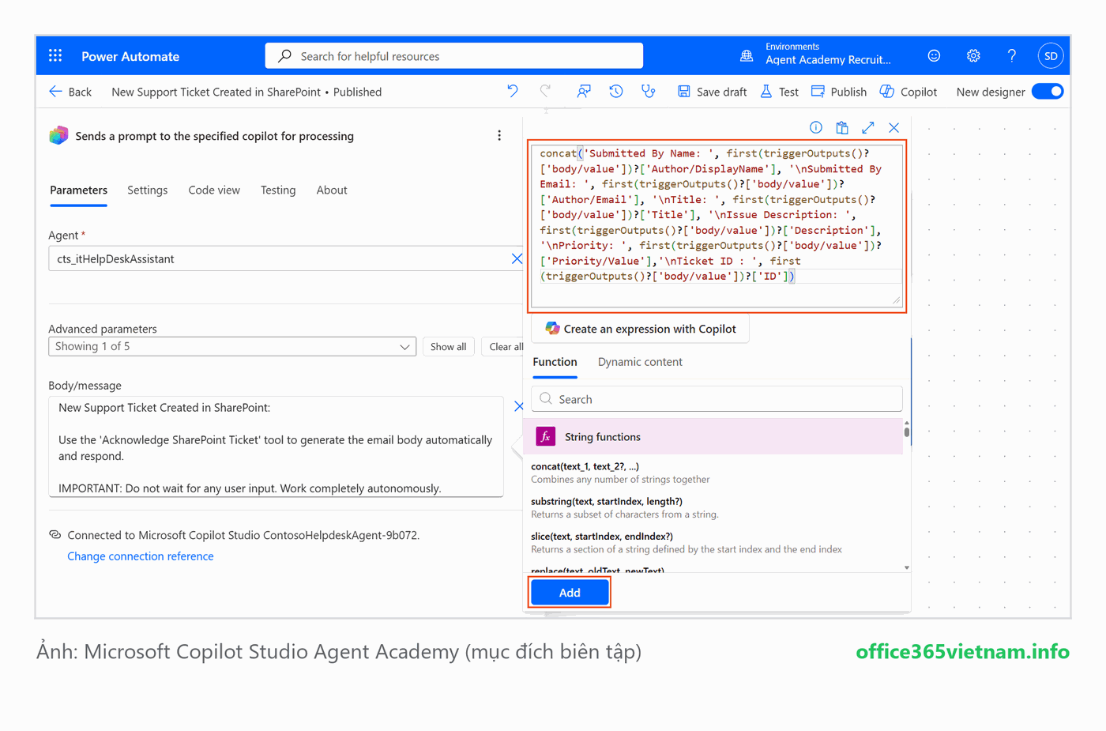This screenshot has height=731, width=1106.
Task: Select the Function tab
Action: coord(555,362)
